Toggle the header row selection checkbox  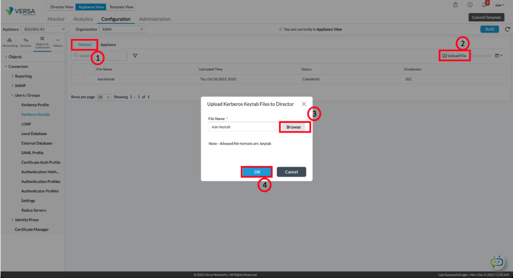[x=83, y=68]
